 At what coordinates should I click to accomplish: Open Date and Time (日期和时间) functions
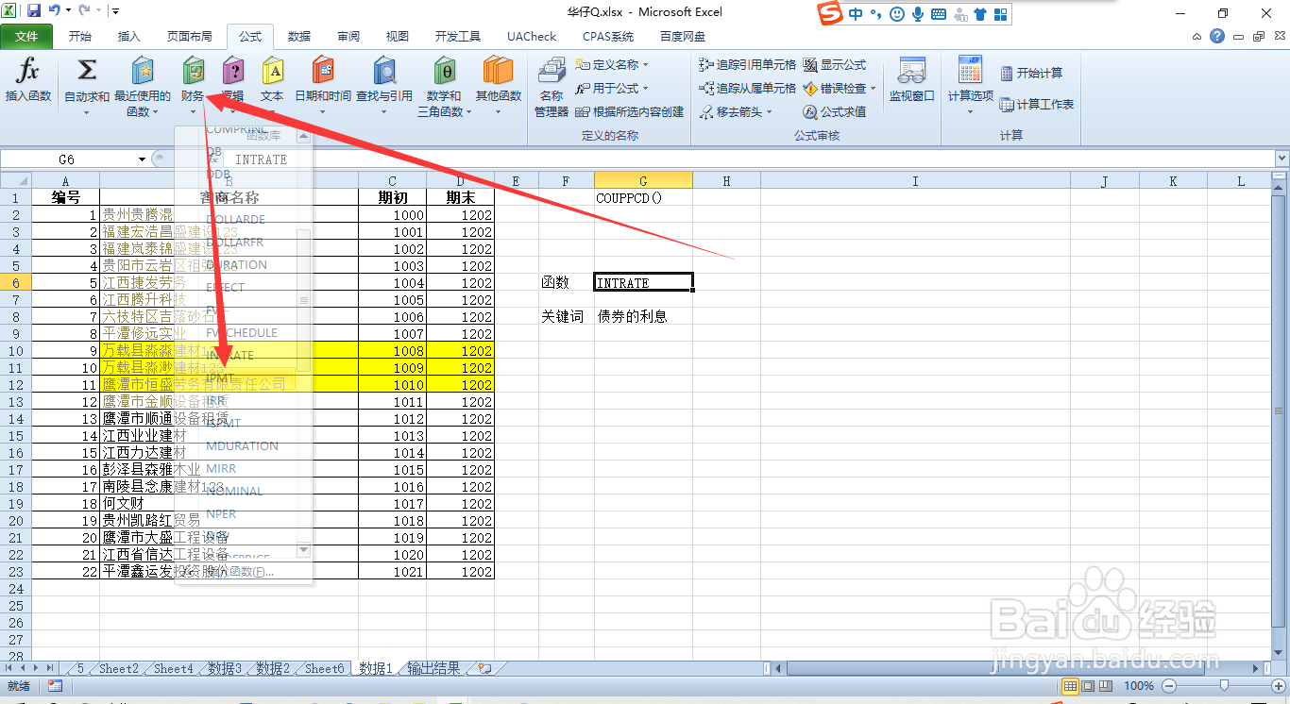tap(323, 85)
